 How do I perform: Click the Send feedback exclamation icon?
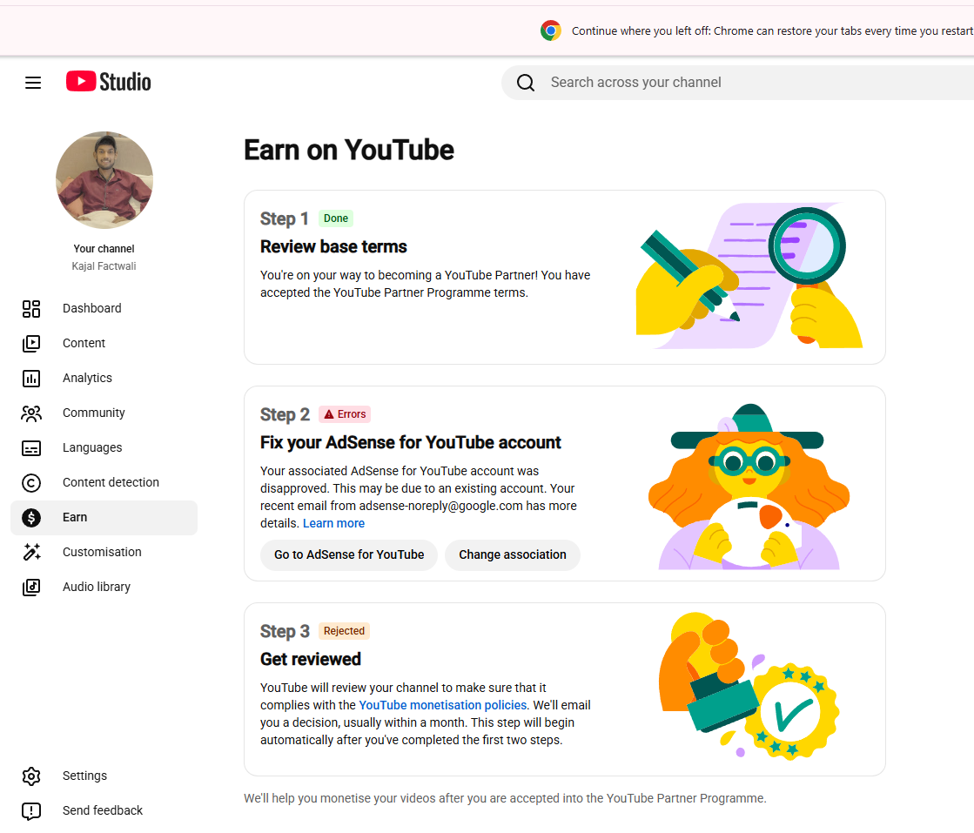point(31,810)
